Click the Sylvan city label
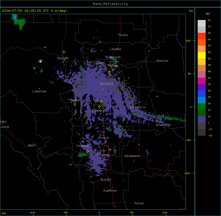Image resolution: width=221 pixels, height=216 pixels. point(100,63)
